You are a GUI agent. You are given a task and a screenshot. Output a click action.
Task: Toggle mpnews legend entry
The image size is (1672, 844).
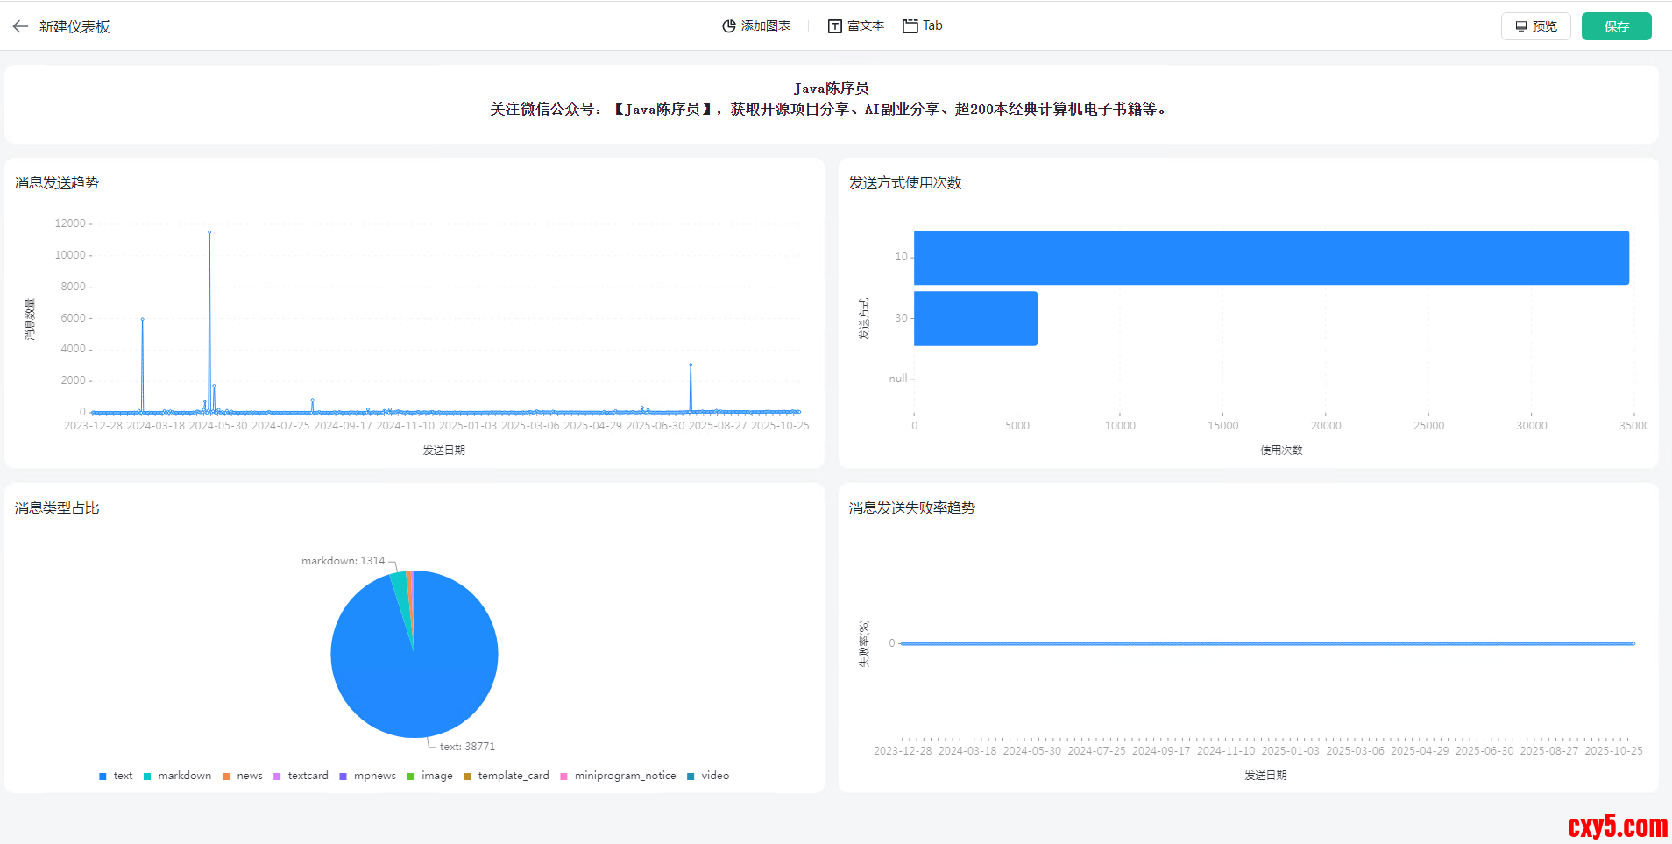(367, 776)
